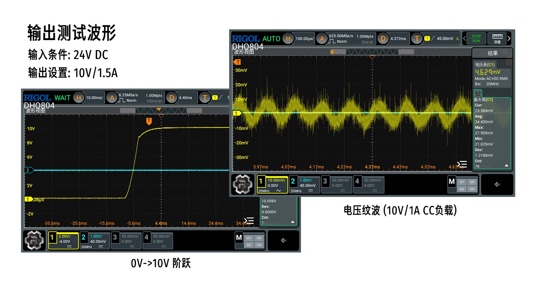This screenshot has width=542, height=289.
Task: Select the orange T trigger marker on step scope
Action: [x=149, y=121]
